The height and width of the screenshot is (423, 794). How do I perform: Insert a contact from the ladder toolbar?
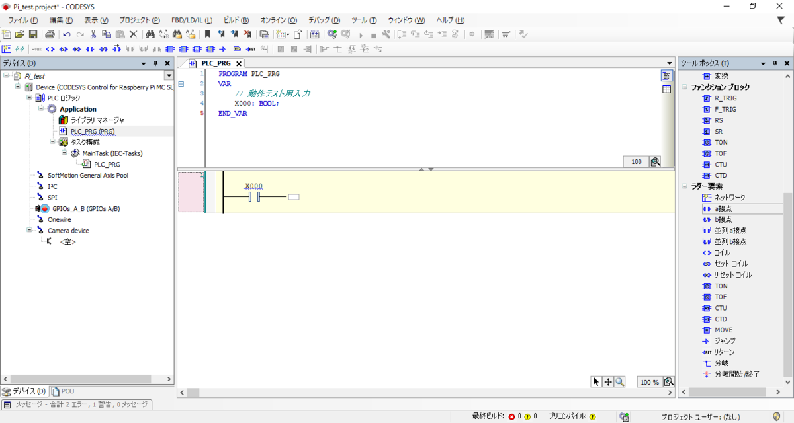point(90,49)
